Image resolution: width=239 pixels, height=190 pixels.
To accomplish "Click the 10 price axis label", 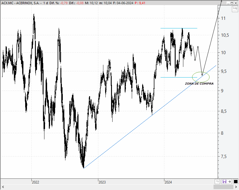I will pyautogui.click(x=224, y=53).
